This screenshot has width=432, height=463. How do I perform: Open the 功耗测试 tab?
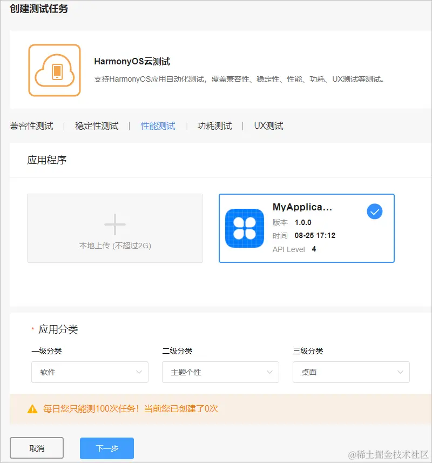(x=214, y=125)
